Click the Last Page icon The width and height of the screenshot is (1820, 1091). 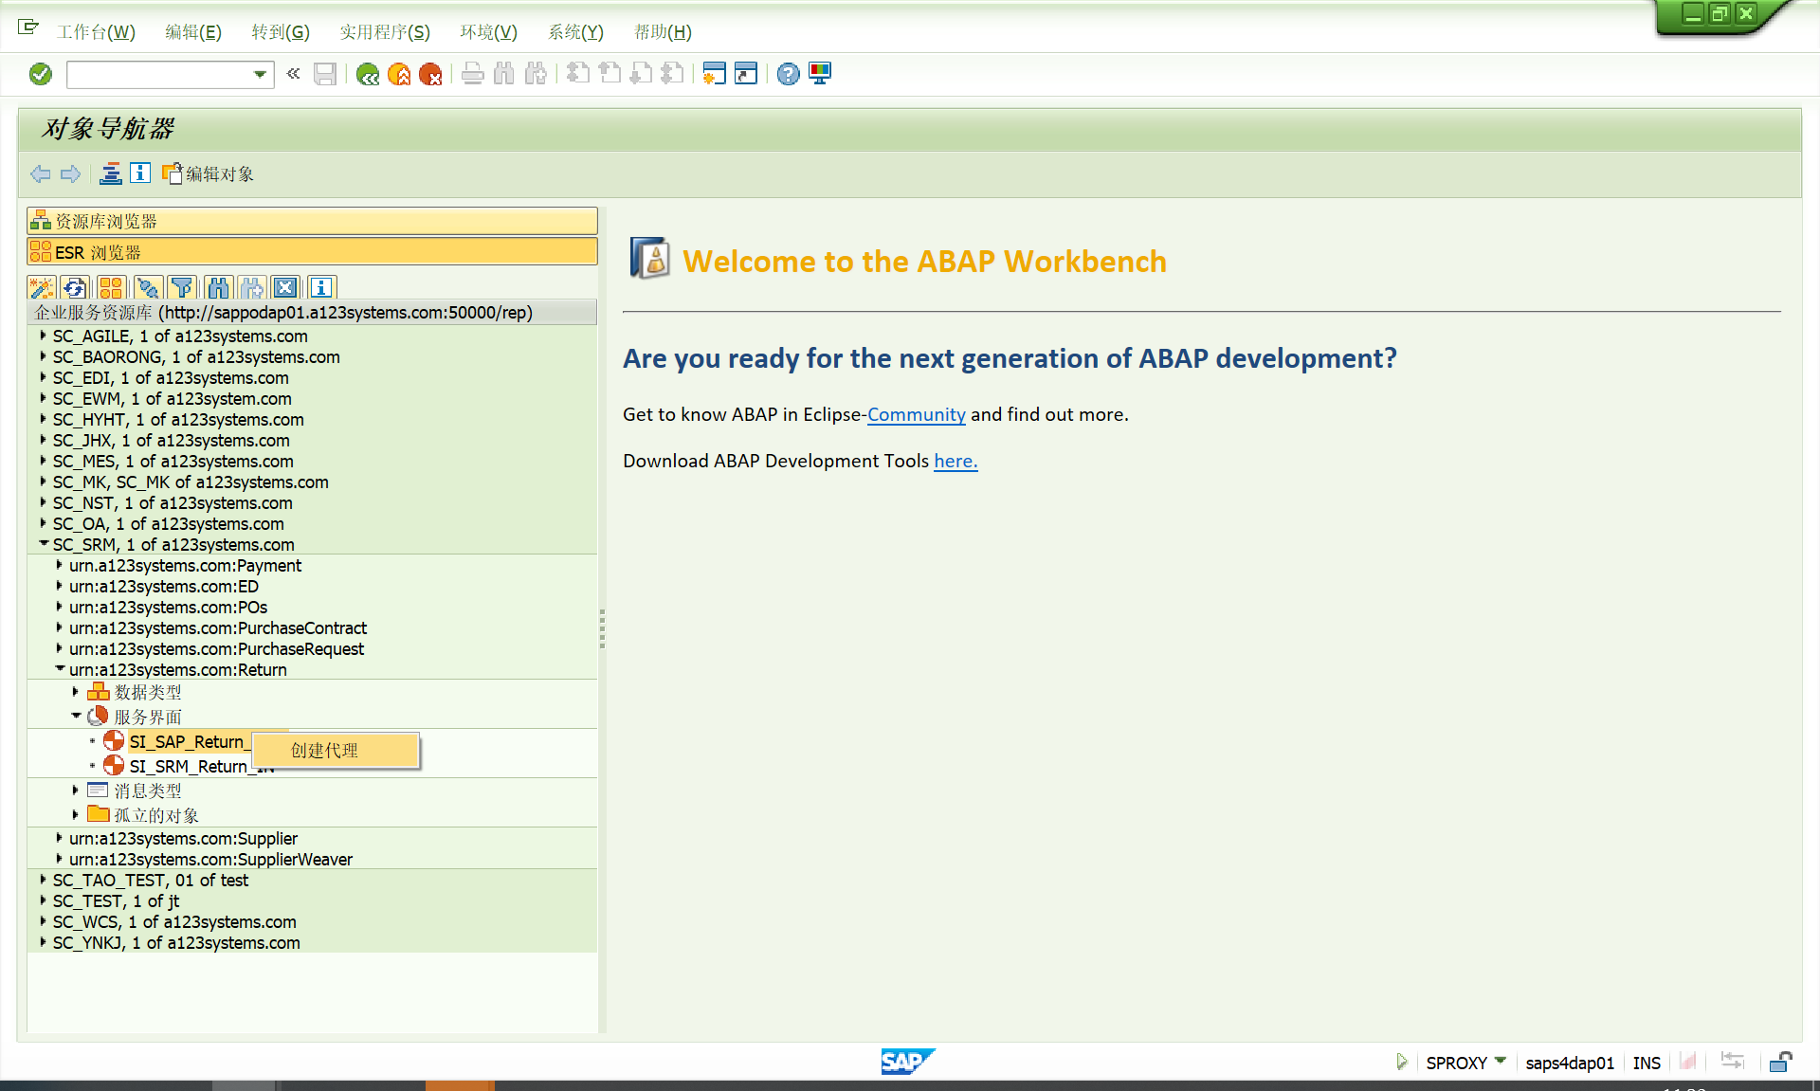672,74
